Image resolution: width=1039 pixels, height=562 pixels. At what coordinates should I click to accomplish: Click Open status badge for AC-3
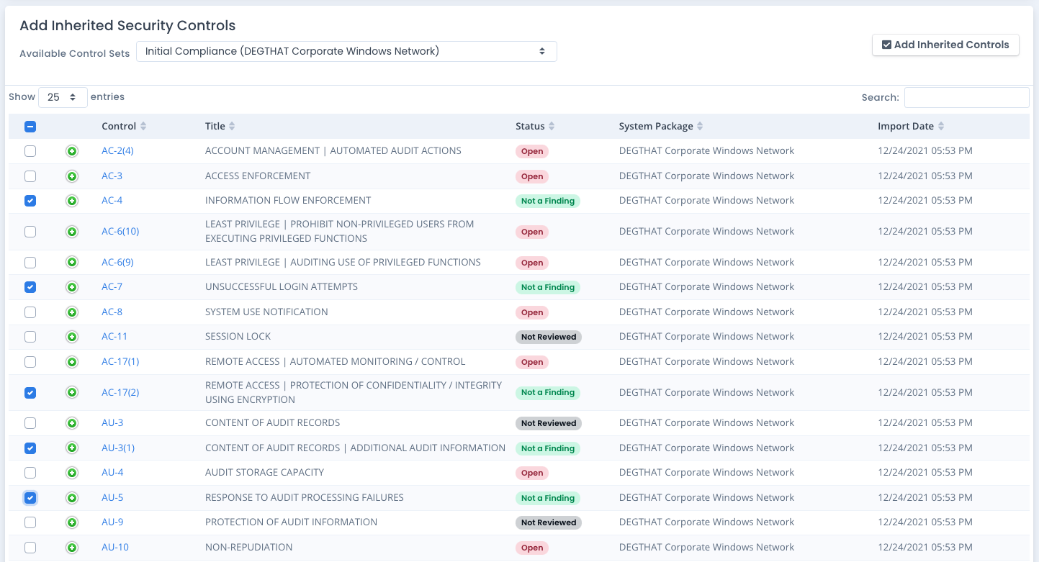[532, 176]
